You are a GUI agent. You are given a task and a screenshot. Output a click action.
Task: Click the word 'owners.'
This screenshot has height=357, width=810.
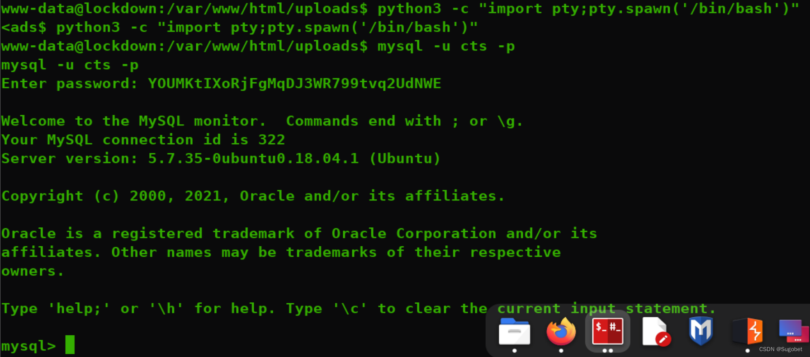(33, 271)
